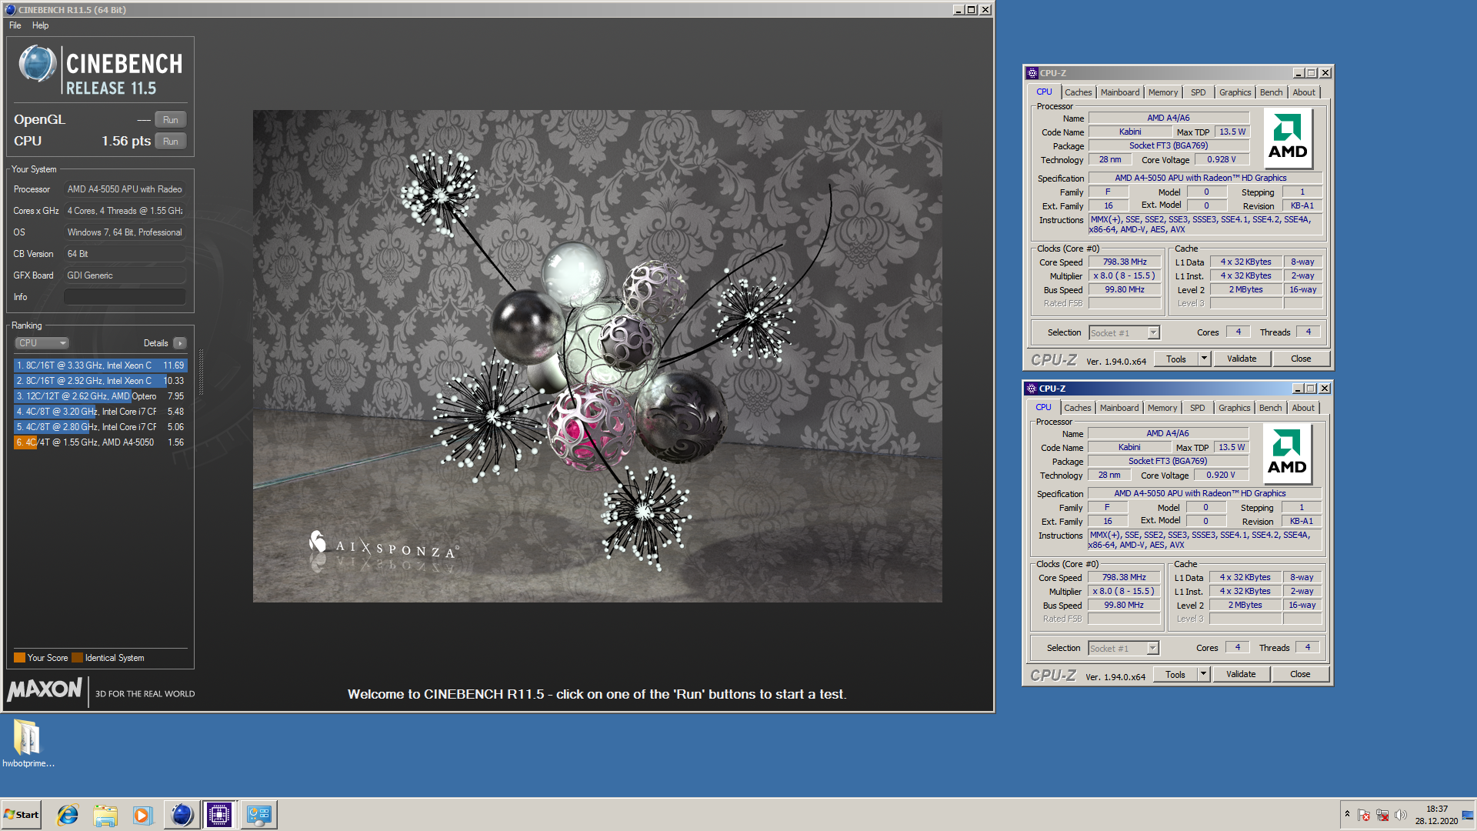Click Tools button in upper CPU-Z window

click(1175, 359)
